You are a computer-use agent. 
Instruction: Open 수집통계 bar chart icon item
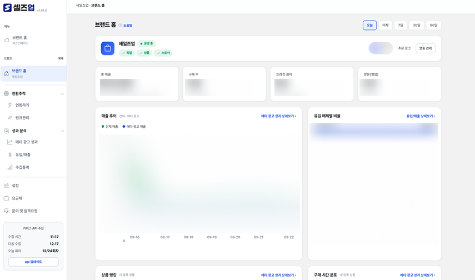pyautogui.click(x=9, y=167)
